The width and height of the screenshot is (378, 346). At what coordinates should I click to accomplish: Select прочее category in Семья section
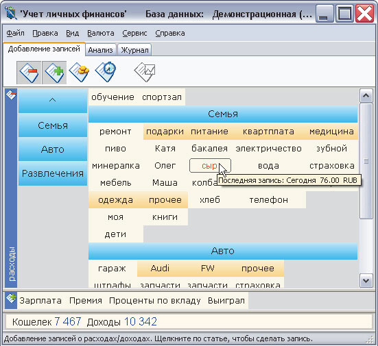(165, 200)
